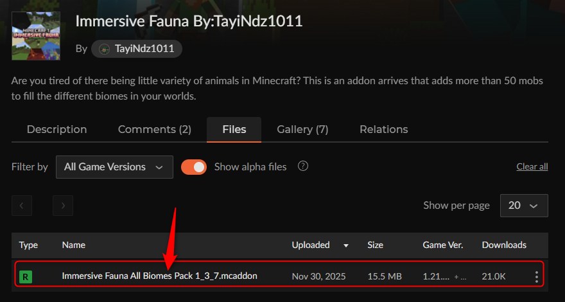The height and width of the screenshot is (302, 565).
Task: Click the 21.0K downloads value
Action: [x=494, y=277]
